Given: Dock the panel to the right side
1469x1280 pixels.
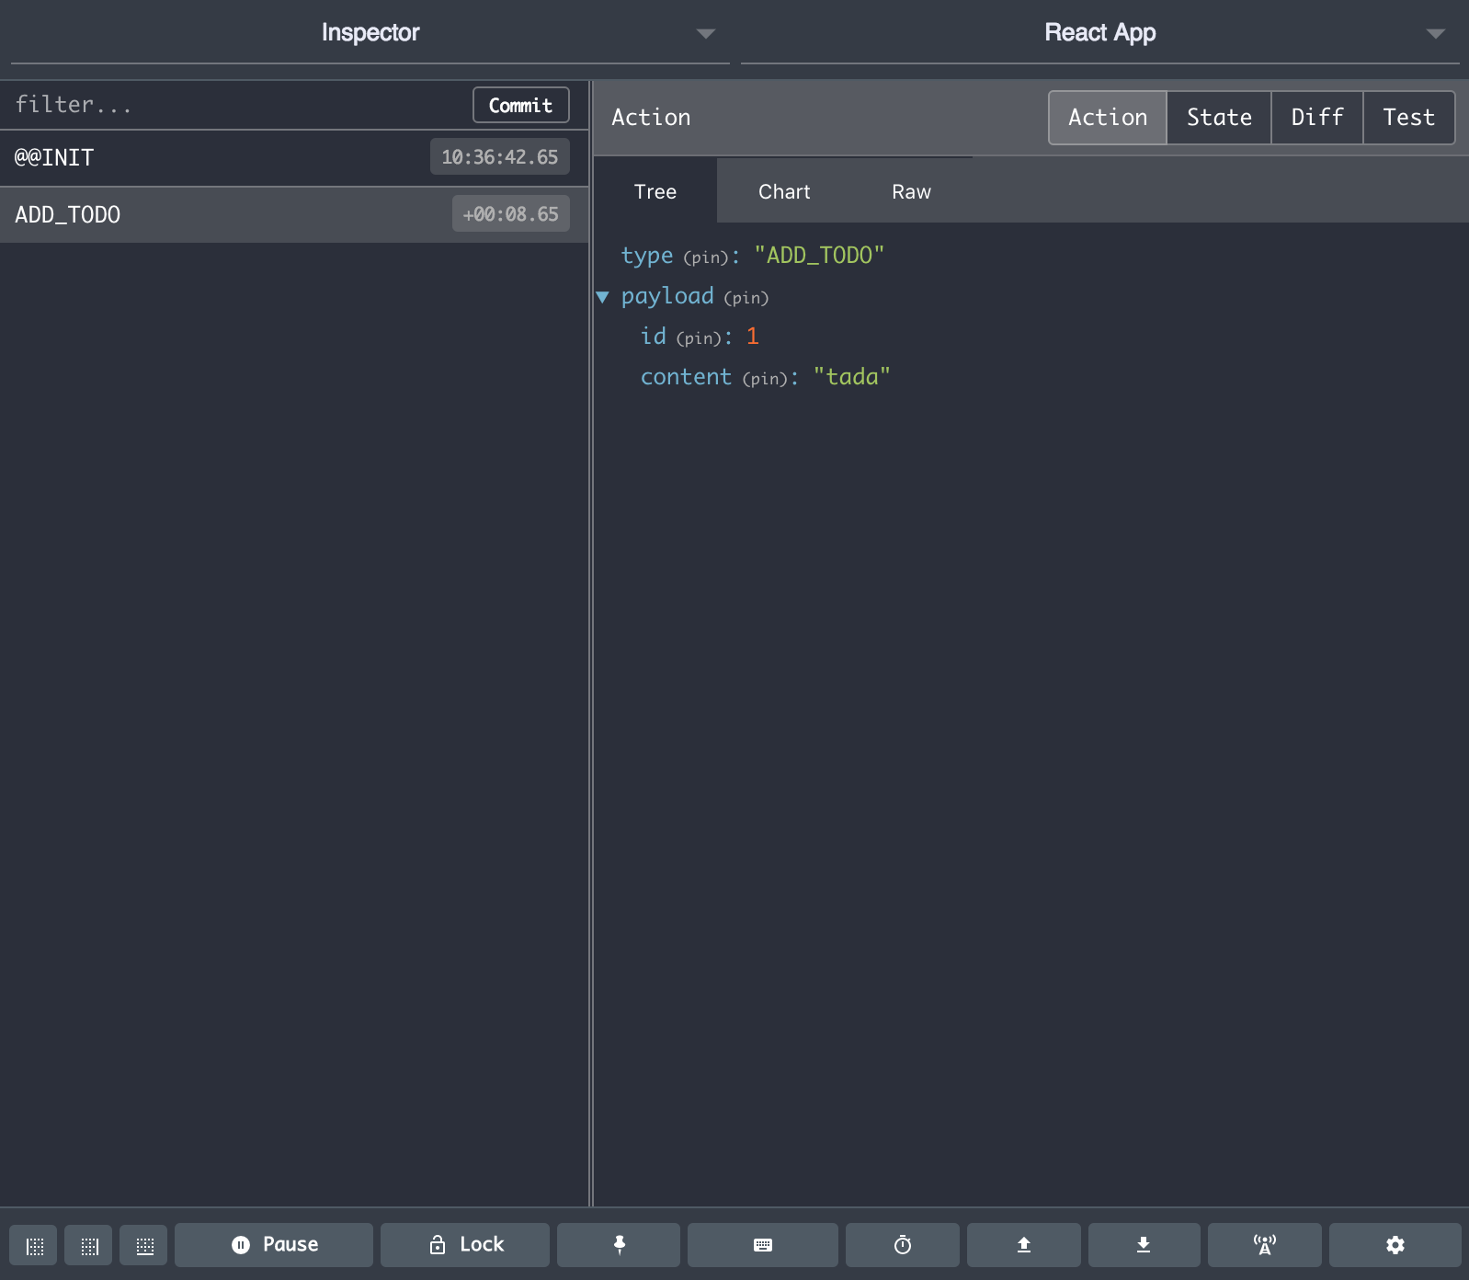Looking at the screenshot, I should point(89,1246).
